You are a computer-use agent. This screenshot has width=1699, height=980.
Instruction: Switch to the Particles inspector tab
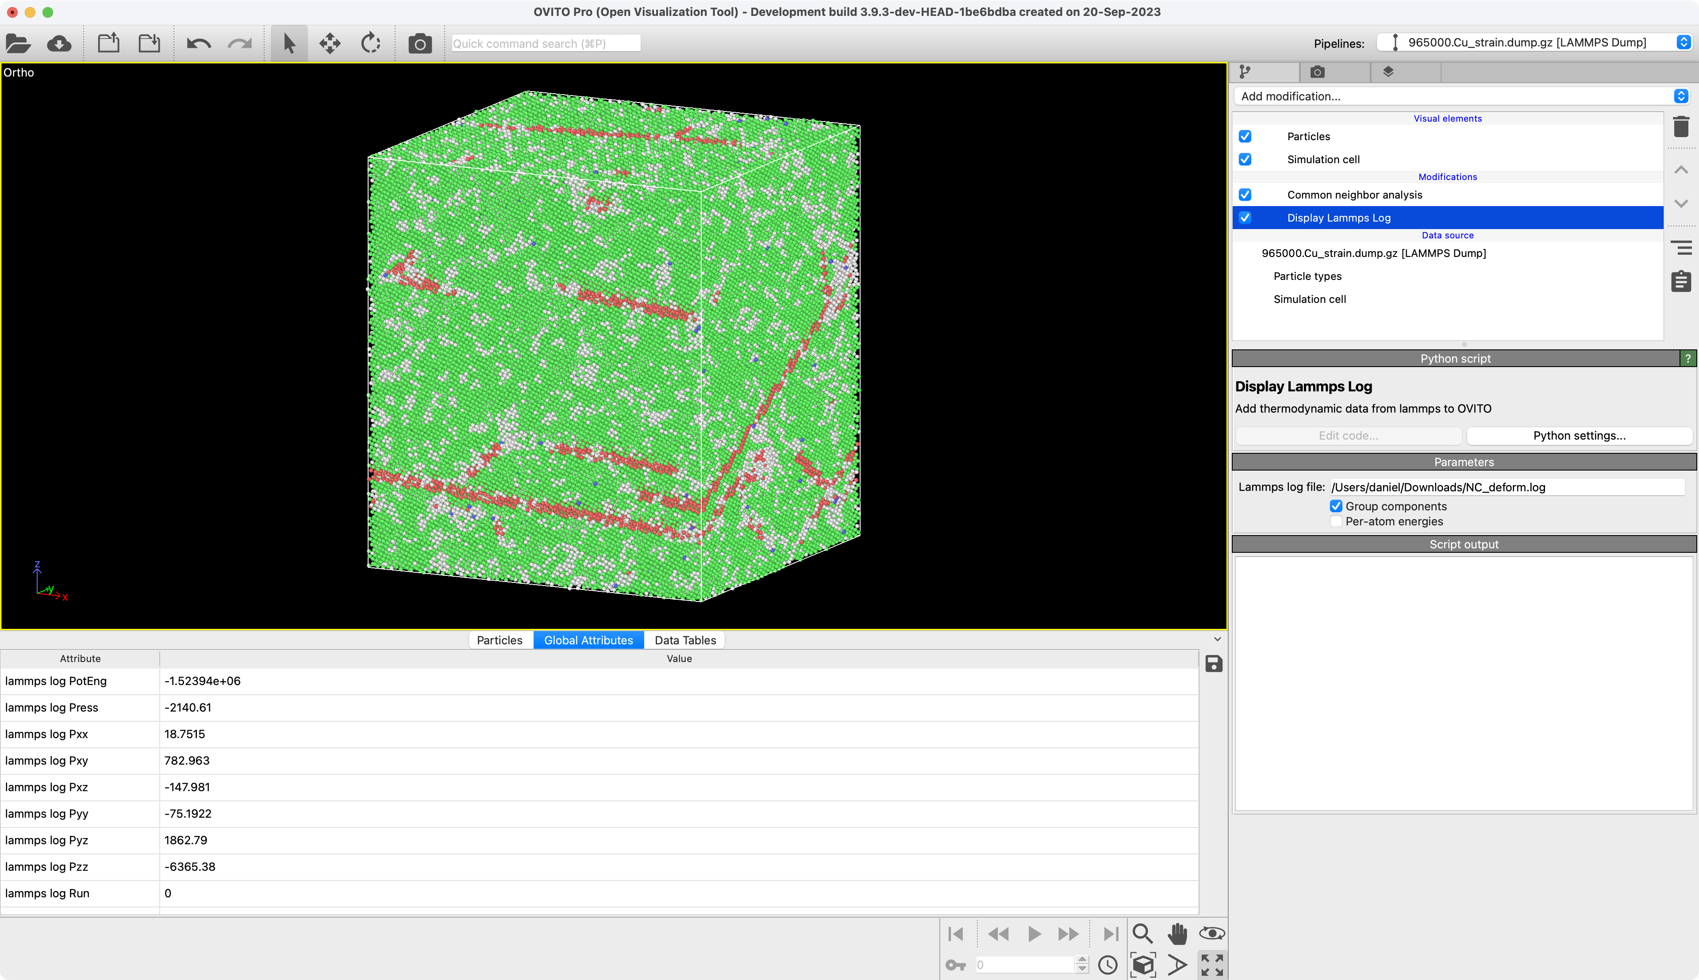coord(499,640)
